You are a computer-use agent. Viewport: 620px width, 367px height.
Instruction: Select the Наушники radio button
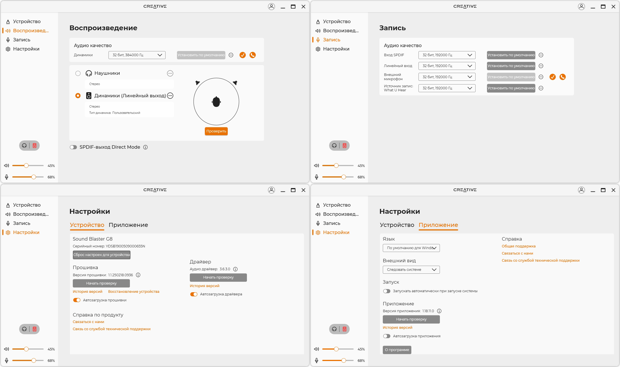(78, 73)
